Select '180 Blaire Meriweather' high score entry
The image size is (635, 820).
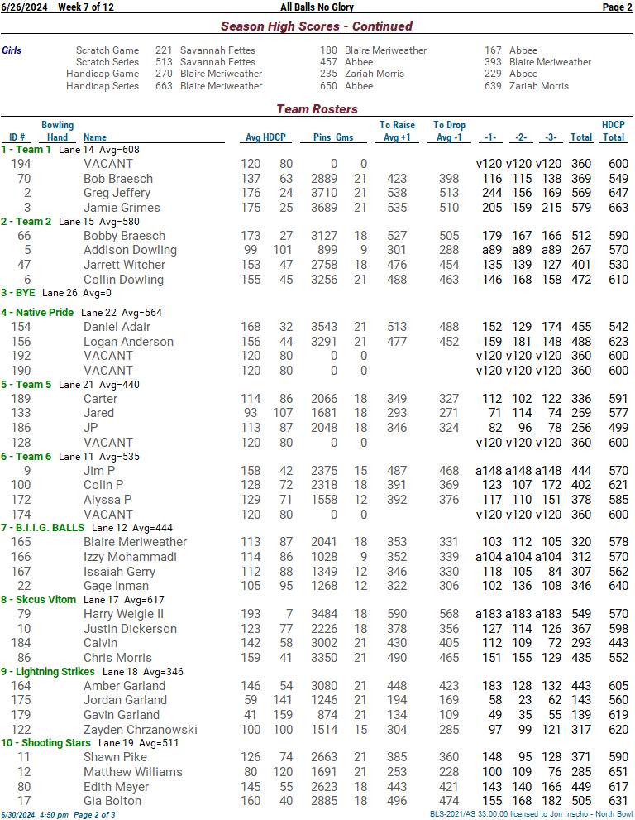pos(373,50)
